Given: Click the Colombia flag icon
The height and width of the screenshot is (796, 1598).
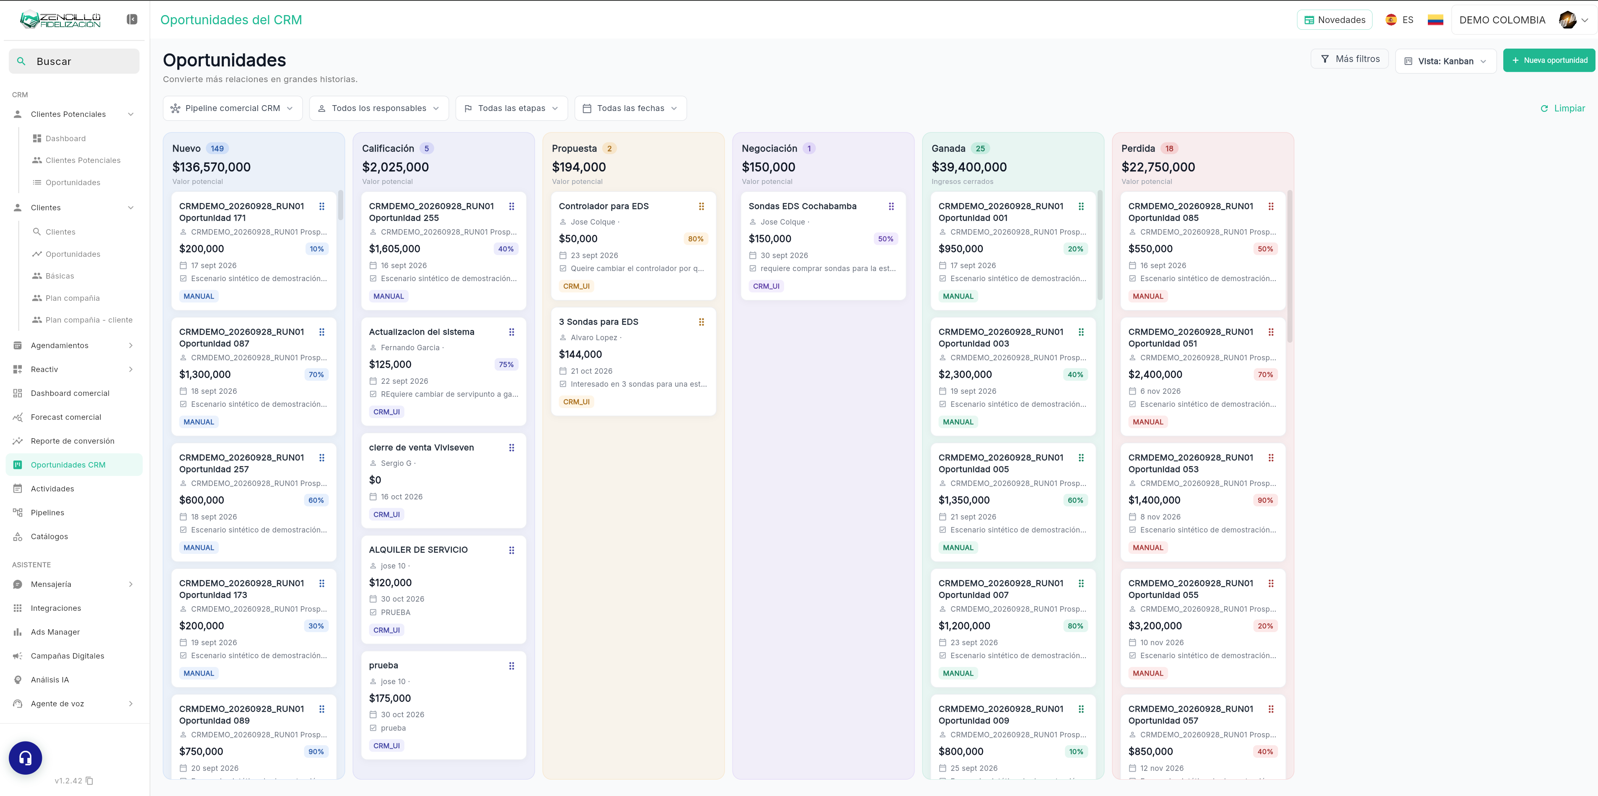Looking at the screenshot, I should [1435, 20].
